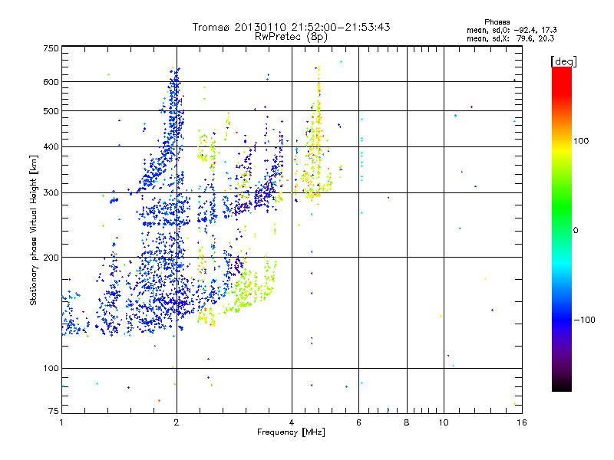614x460 pixels.
Task: Click the y-axis '75' tick label
Action: click(x=54, y=411)
